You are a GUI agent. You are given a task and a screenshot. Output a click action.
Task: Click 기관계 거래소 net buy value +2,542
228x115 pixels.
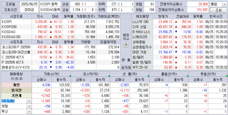point(46,96)
